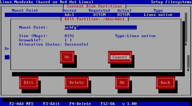The image size is (192, 106).
Task: Click the Delete partition button
Action: click(77, 82)
